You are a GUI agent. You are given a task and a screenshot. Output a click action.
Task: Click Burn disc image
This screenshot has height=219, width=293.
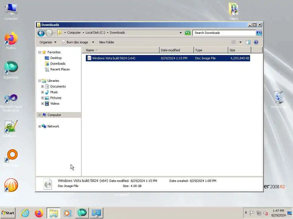pyautogui.click(x=75, y=42)
